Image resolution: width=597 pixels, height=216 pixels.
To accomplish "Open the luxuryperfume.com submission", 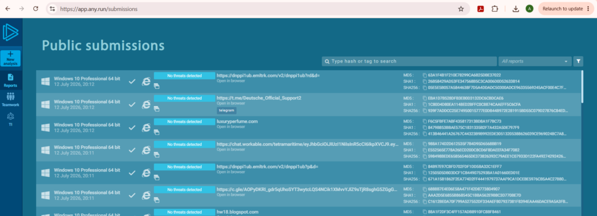I will pos(237,121).
